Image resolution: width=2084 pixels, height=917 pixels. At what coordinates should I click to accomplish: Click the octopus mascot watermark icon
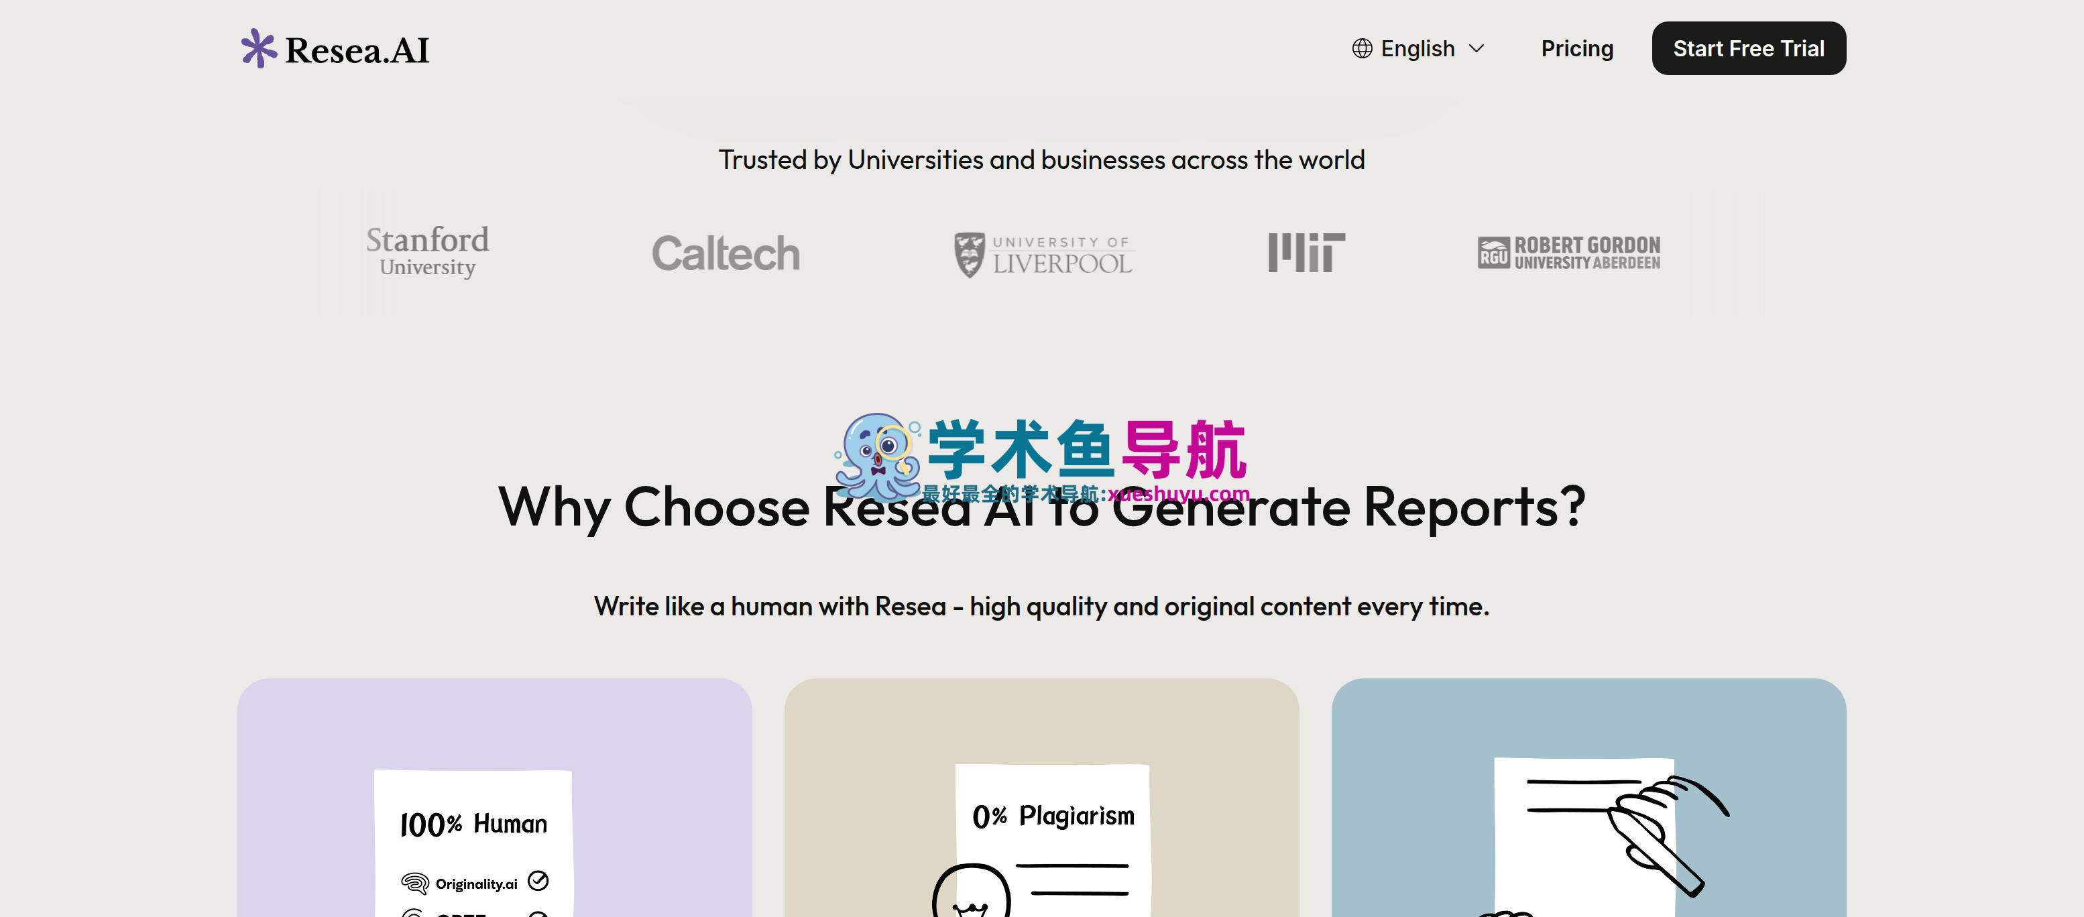877,457
